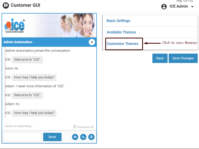Click the 'Powered by ICE' label

(x=85, y=127)
